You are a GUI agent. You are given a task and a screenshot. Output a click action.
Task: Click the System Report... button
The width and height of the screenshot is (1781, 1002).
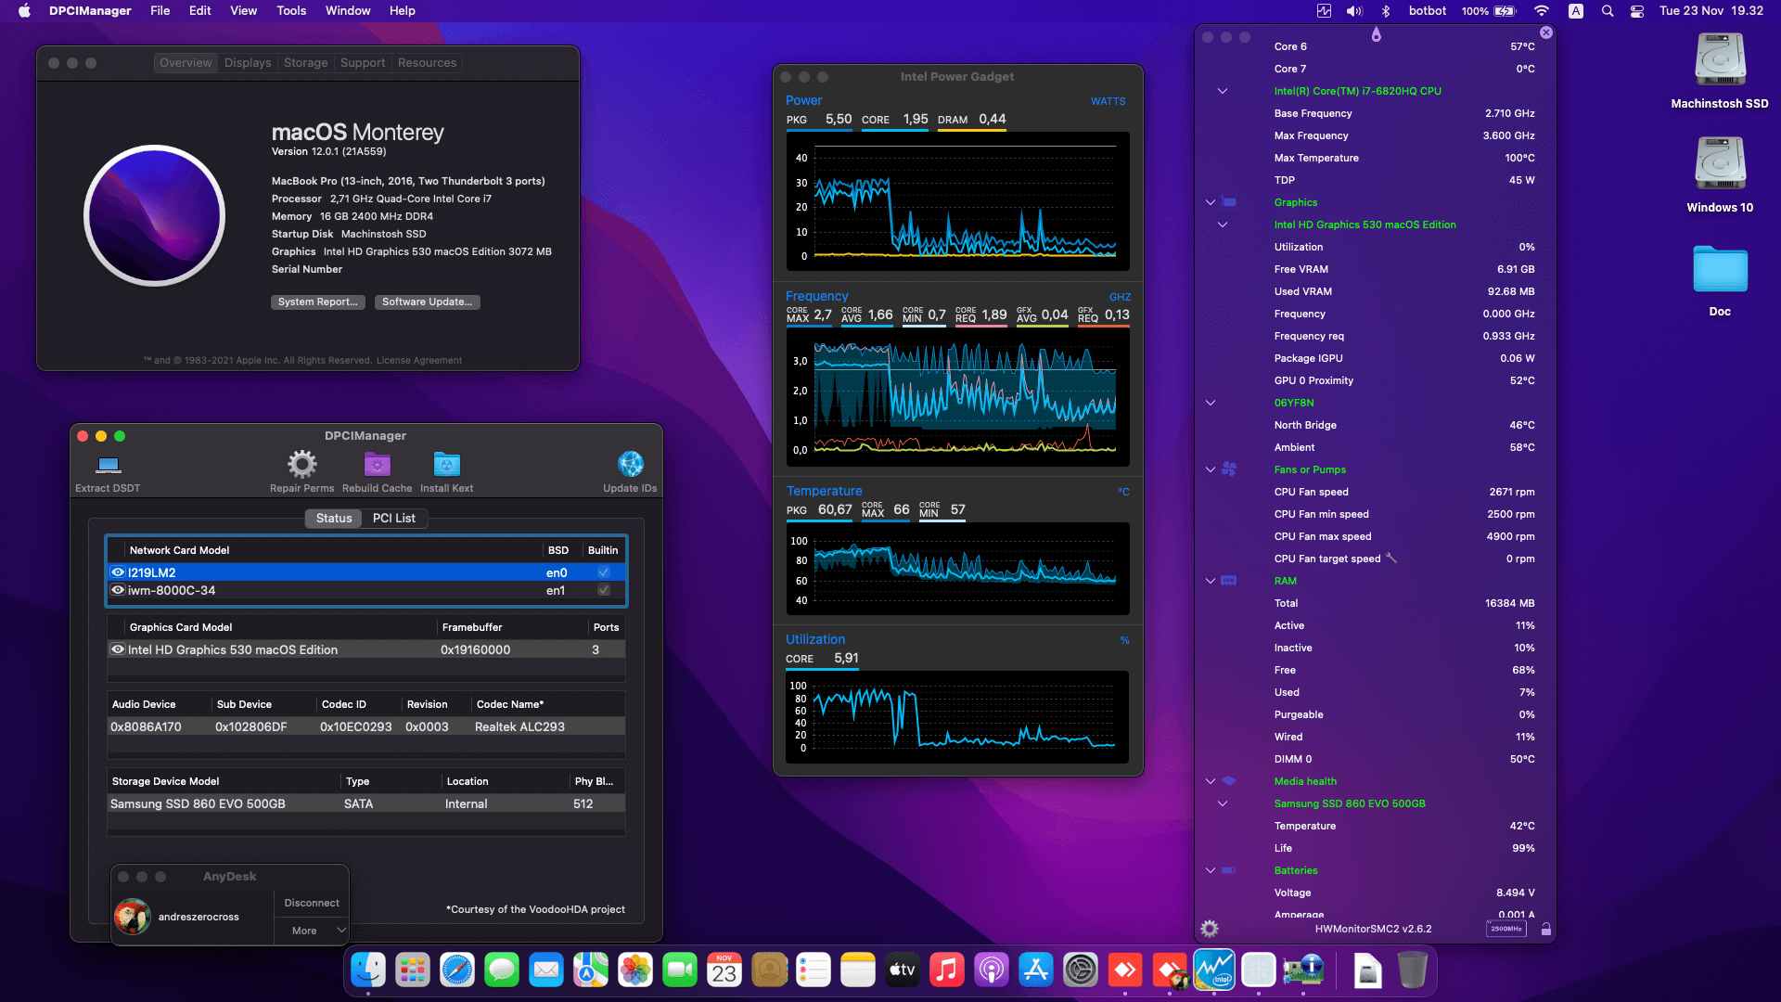point(317,302)
